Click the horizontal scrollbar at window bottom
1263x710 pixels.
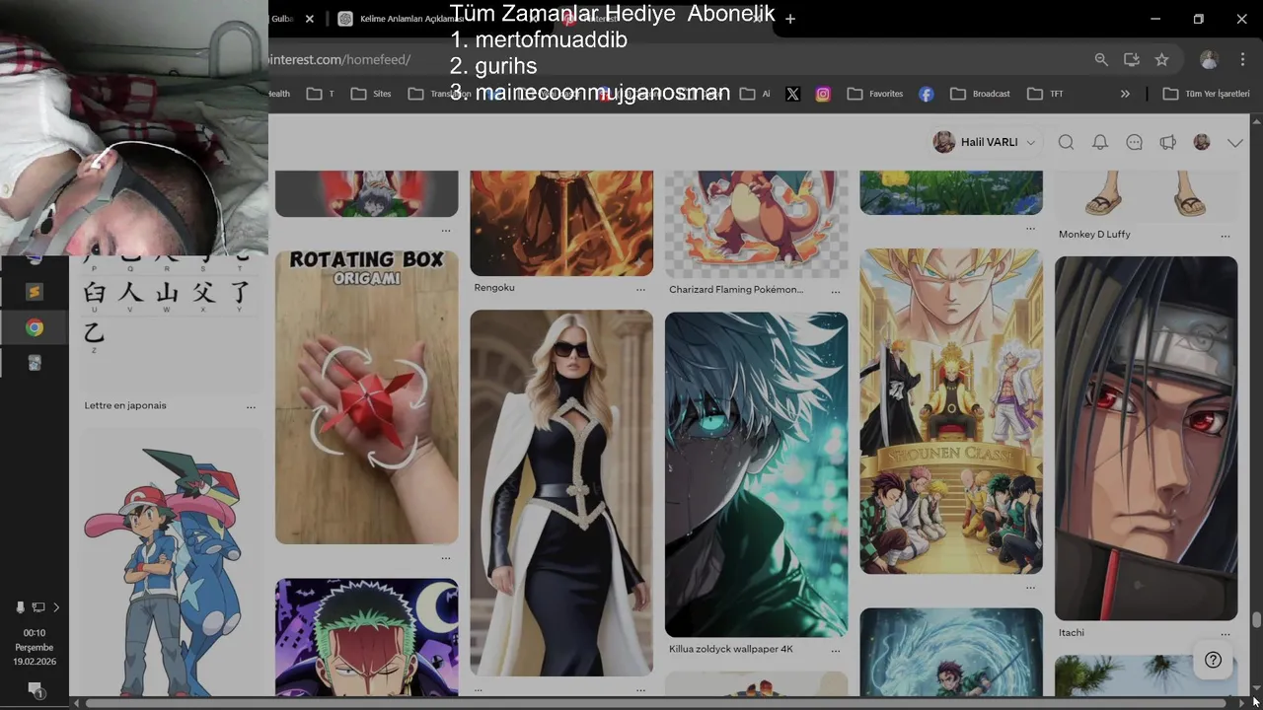click(x=657, y=703)
